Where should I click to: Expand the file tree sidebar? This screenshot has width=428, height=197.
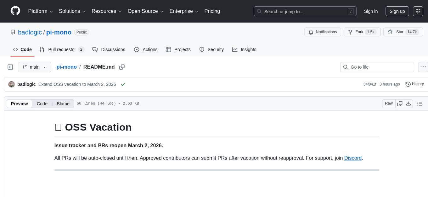click(x=10, y=67)
